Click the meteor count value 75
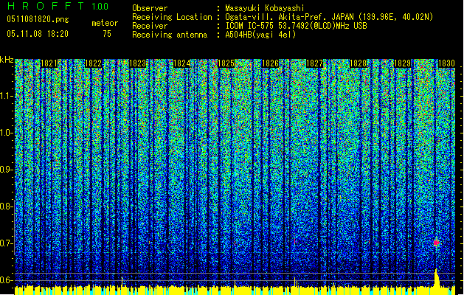 106,33
